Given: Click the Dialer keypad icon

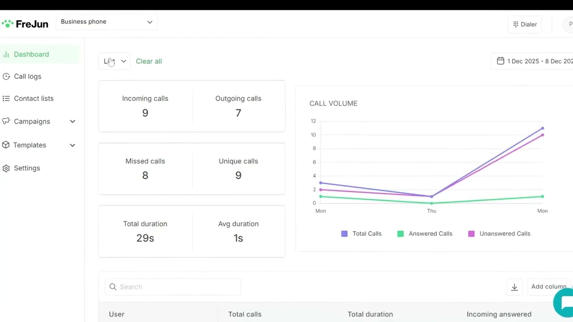Looking at the screenshot, I should 516,25.
